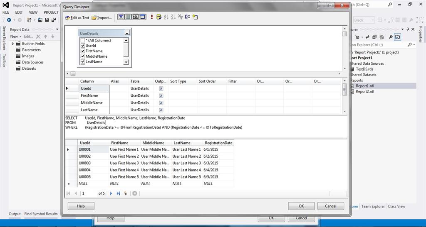Go to the first results record
The image size is (426, 227).
click(68, 193)
